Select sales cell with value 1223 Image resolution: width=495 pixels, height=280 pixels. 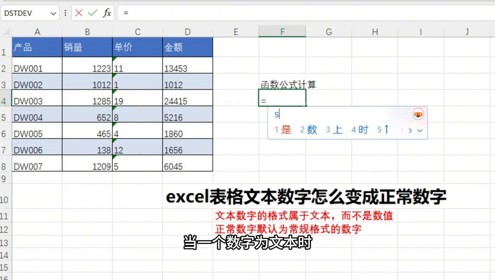(87, 65)
